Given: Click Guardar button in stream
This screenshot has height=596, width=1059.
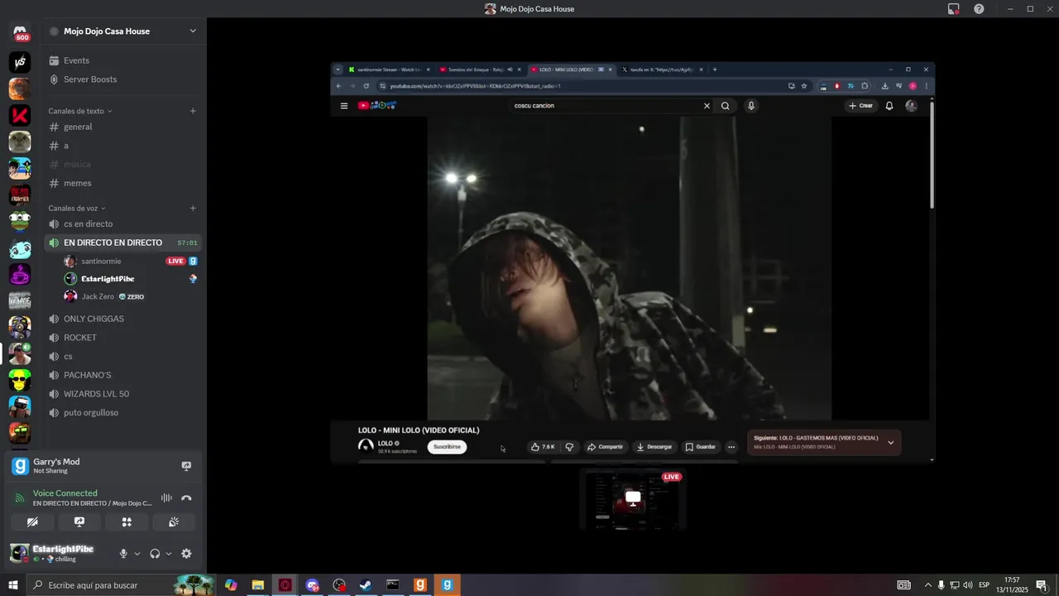Looking at the screenshot, I should [701, 447].
